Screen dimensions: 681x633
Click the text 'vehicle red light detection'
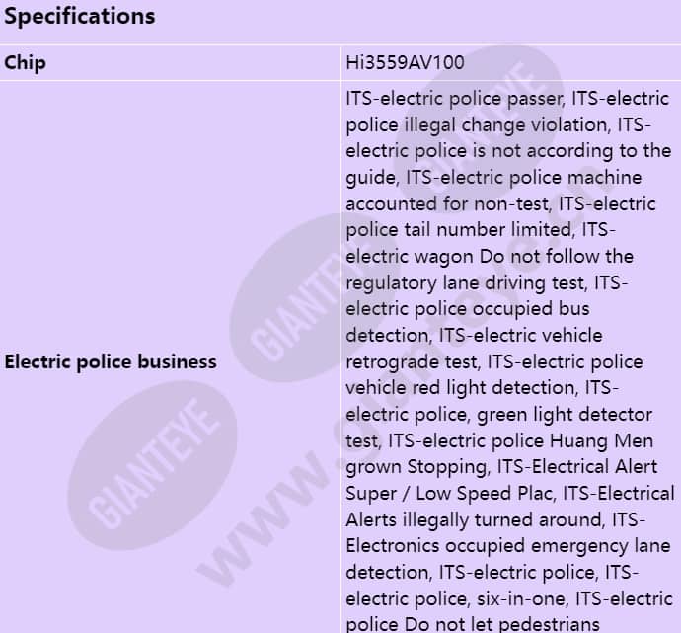point(462,387)
